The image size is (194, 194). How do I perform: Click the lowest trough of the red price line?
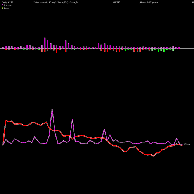pyautogui.click(x=154, y=156)
